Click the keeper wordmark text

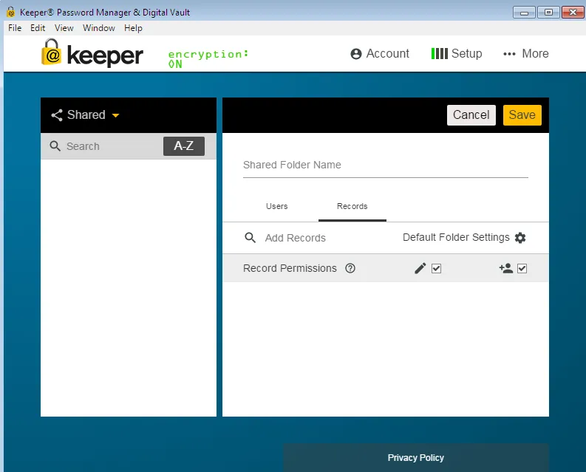(105, 56)
